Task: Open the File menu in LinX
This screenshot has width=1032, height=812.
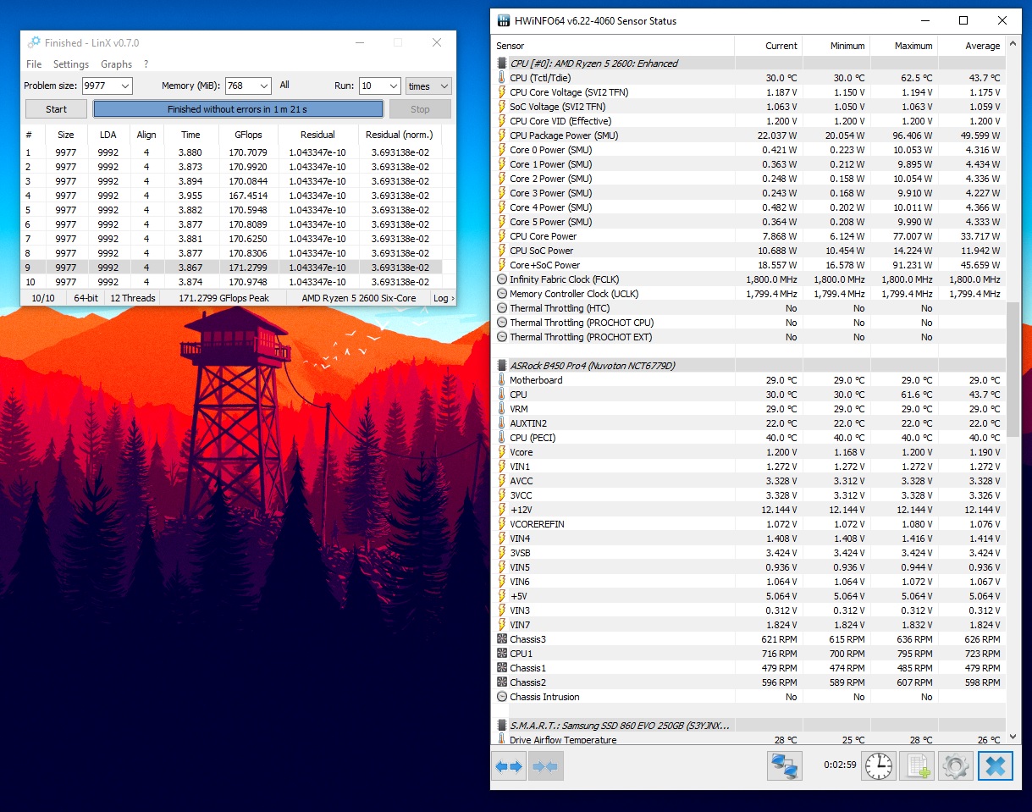Action: 34,64
